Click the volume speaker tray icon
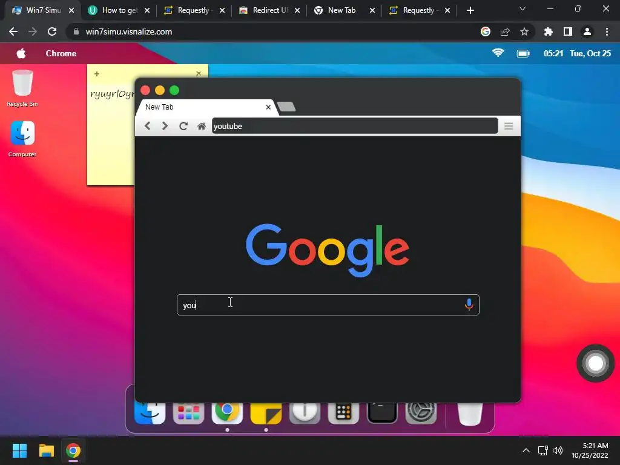Viewport: 620px width, 465px height. point(558,450)
